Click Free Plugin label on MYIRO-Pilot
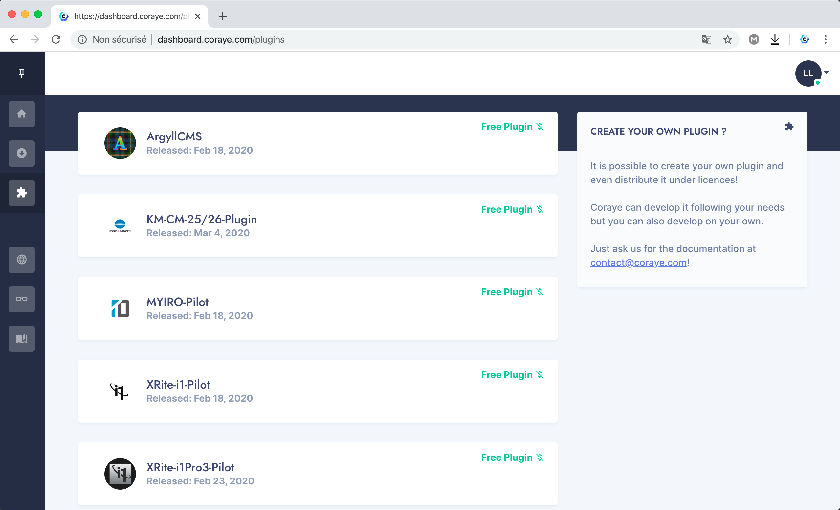Viewport: 840px width, 510px height. 507,292
